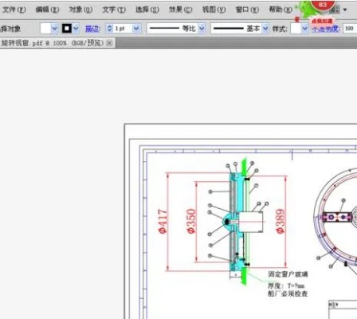Open the 描边 stroke panel link
357x319 pixels.
[92, 29]
